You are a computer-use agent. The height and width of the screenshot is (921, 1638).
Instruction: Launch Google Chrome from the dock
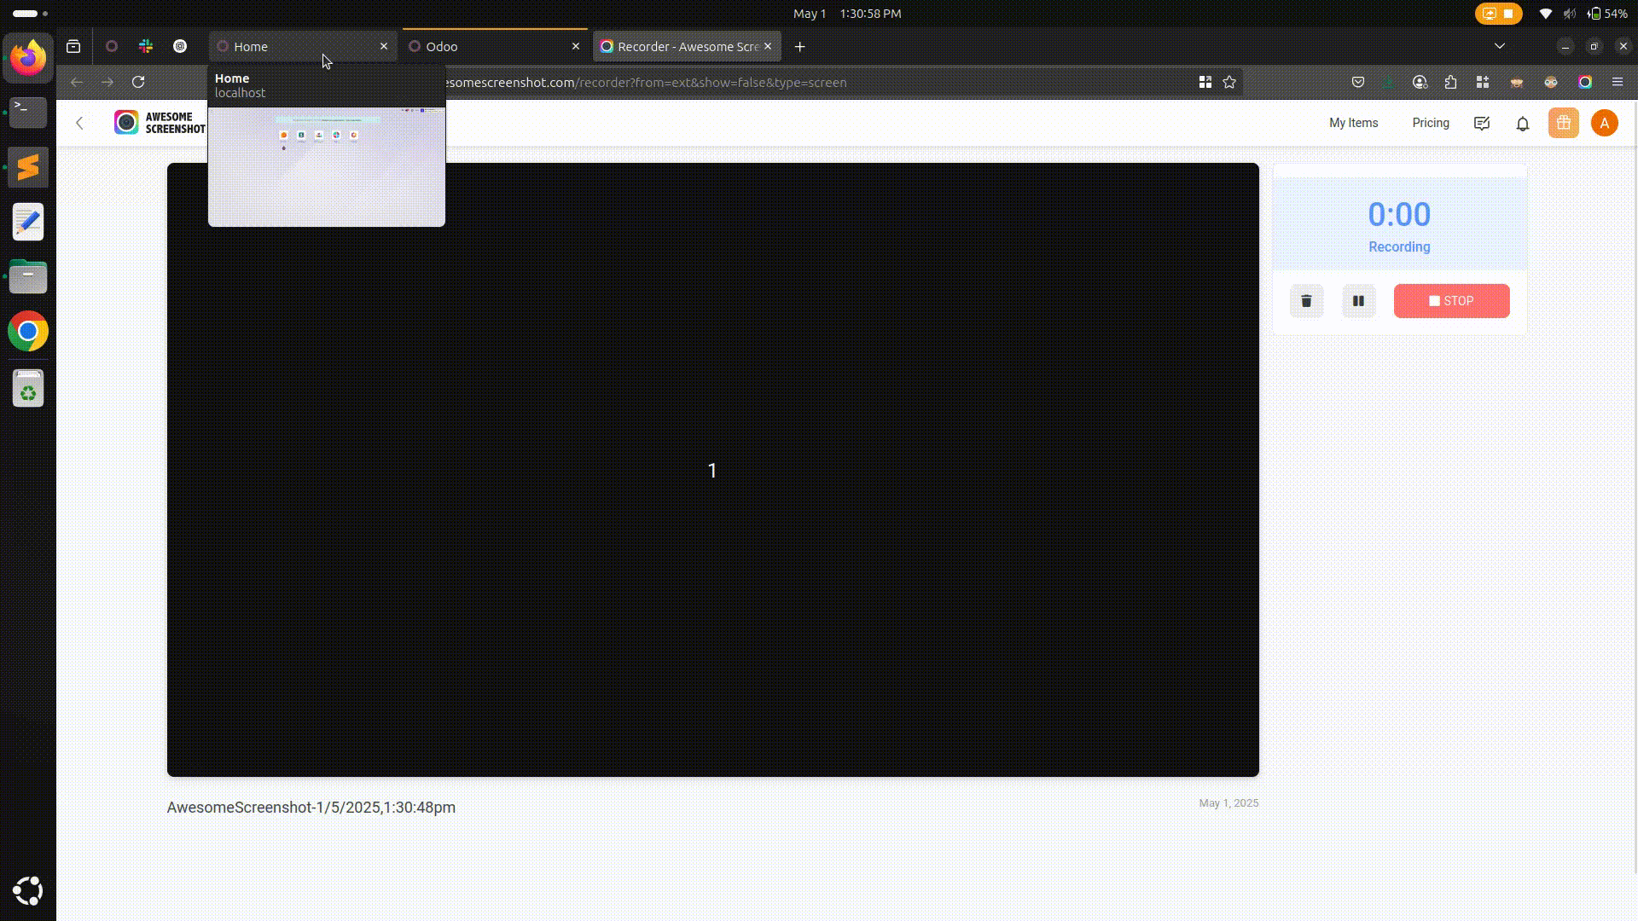click(x=28, y=332)
